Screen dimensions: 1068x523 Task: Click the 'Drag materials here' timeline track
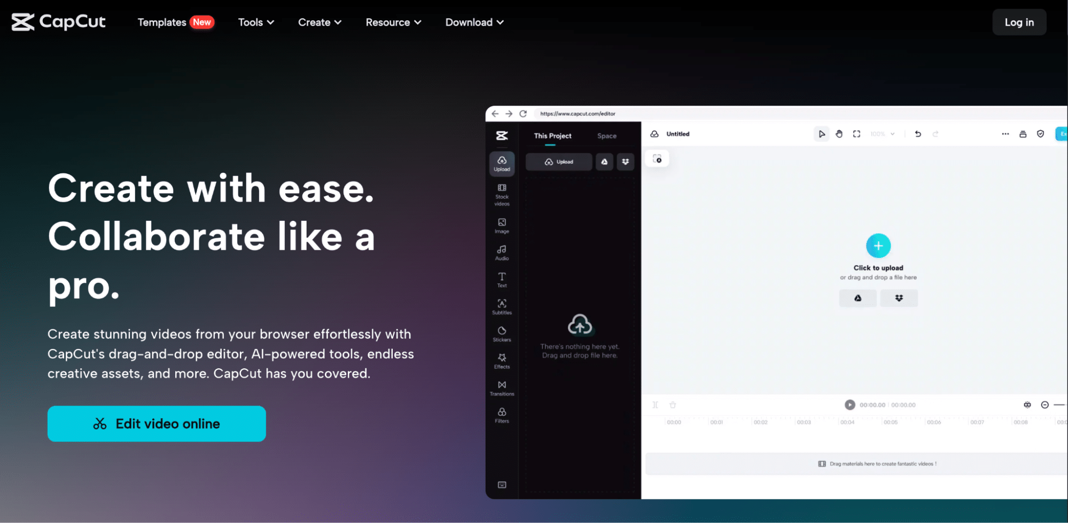coord(856,464)
